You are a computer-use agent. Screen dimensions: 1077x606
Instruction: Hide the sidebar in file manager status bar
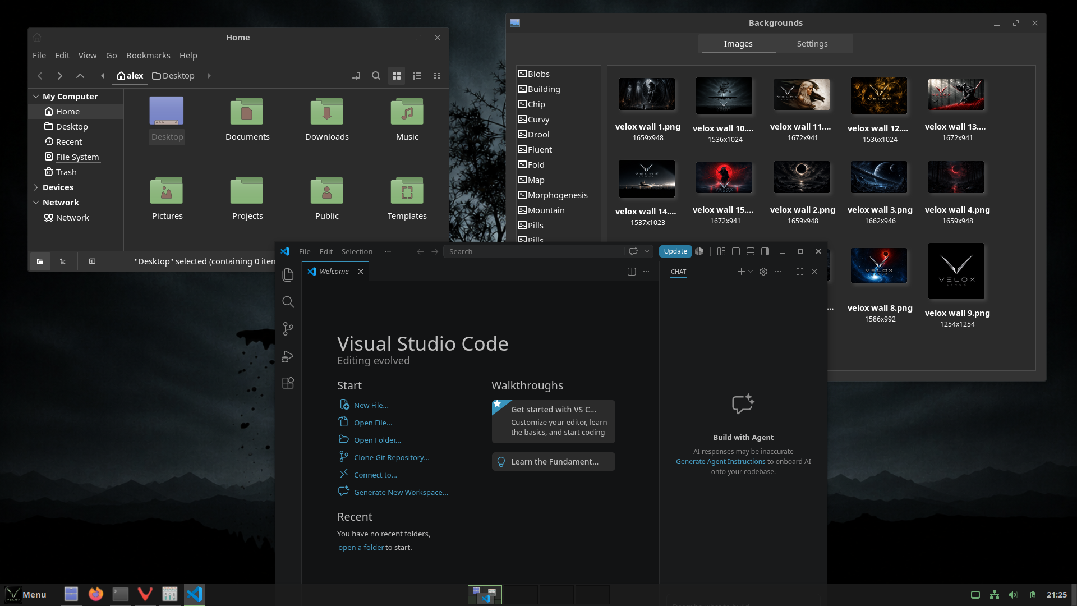(93, 261)
